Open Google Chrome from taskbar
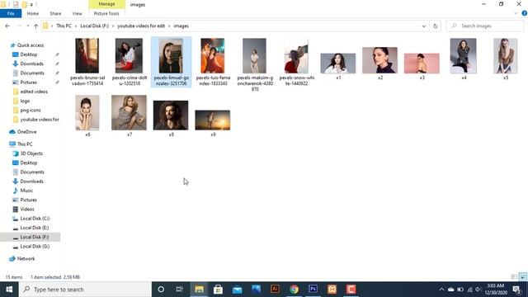 pos(294,290)
